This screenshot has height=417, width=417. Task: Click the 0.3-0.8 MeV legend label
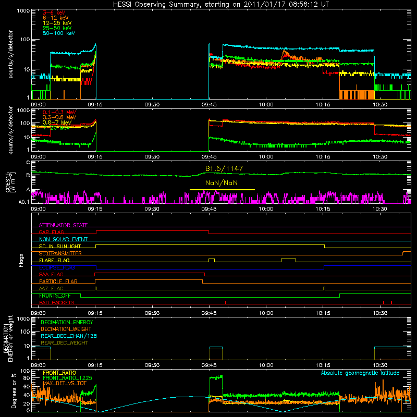coord(59,117)
